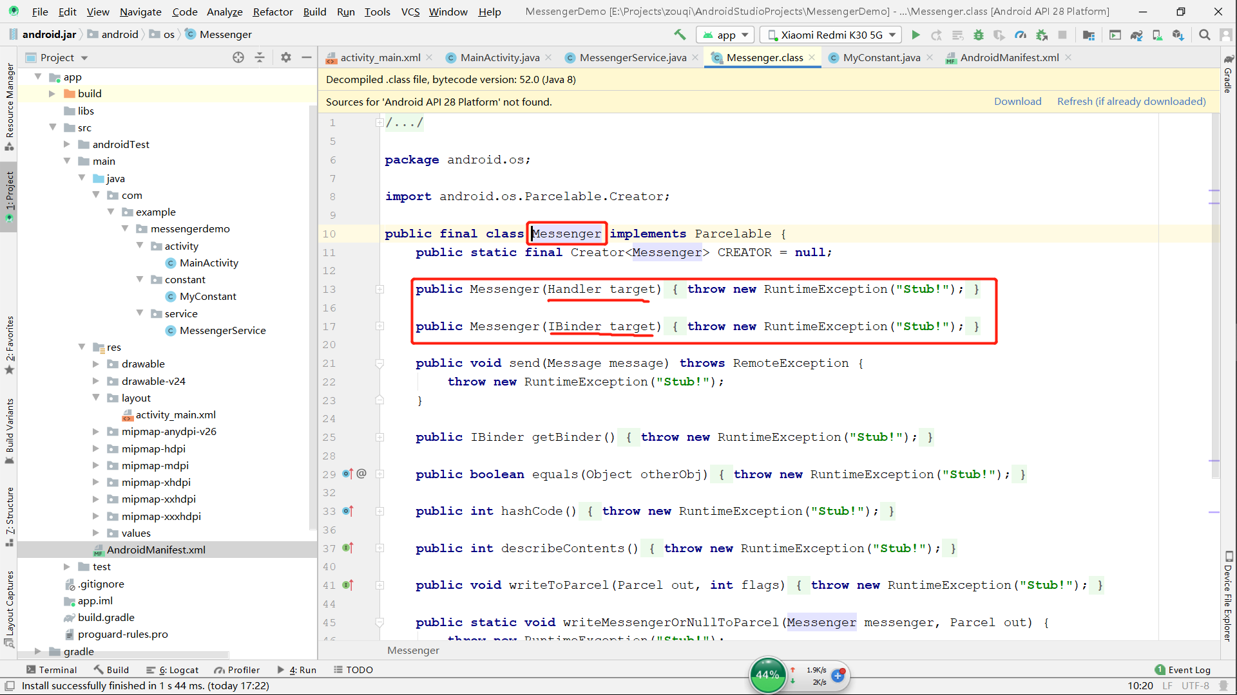The image size is (1237, 695).
Task: Click the Stop square icon
Action: point(1062,35)
